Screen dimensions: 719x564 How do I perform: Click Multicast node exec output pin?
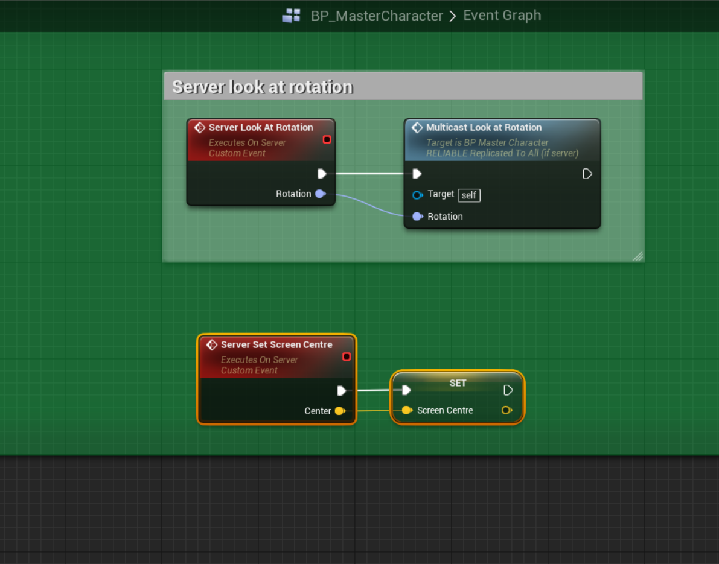587,174
